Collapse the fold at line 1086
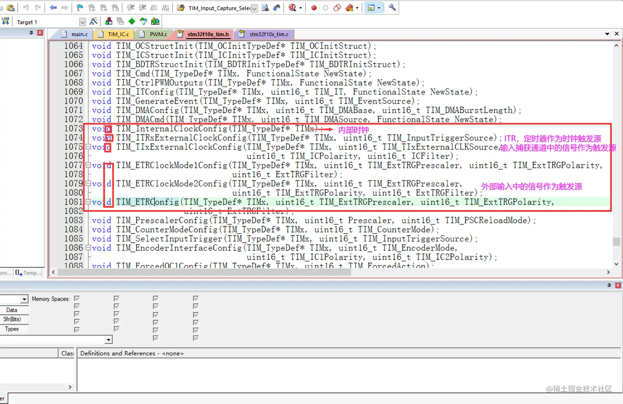 [88, 248]
